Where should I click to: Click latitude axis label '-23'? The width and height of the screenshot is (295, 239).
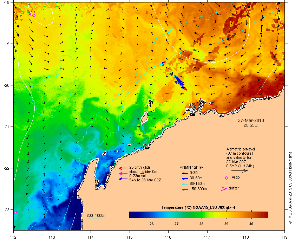click(7, 209)
